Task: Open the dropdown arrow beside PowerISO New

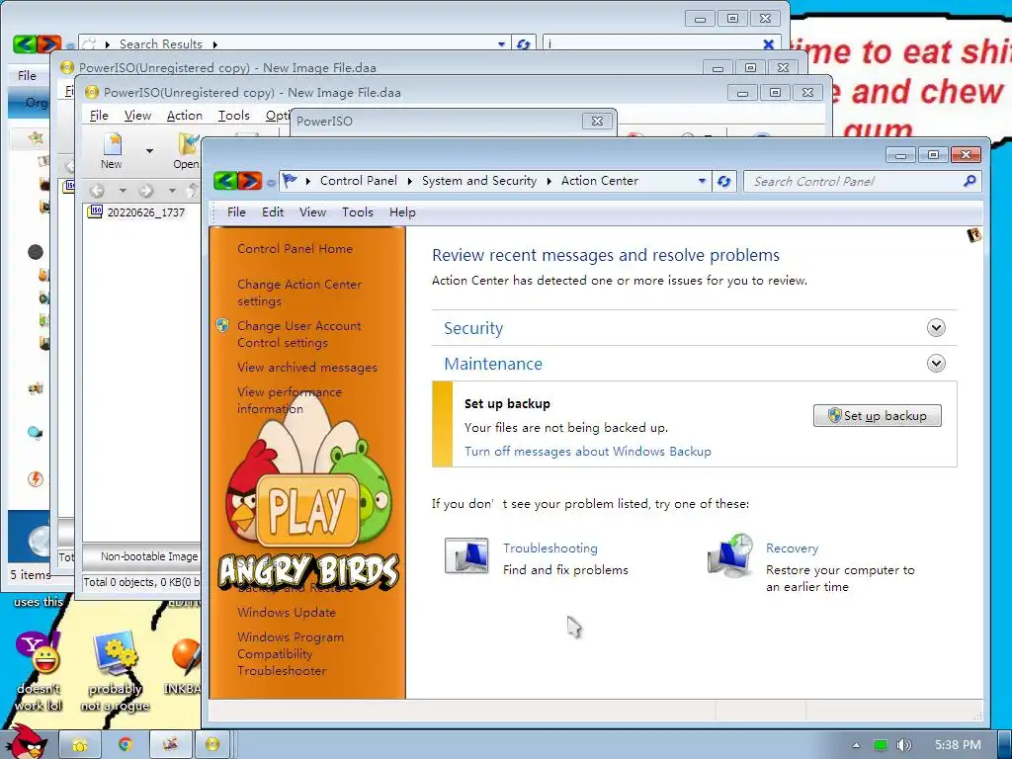Action: (x=150, y=151)
